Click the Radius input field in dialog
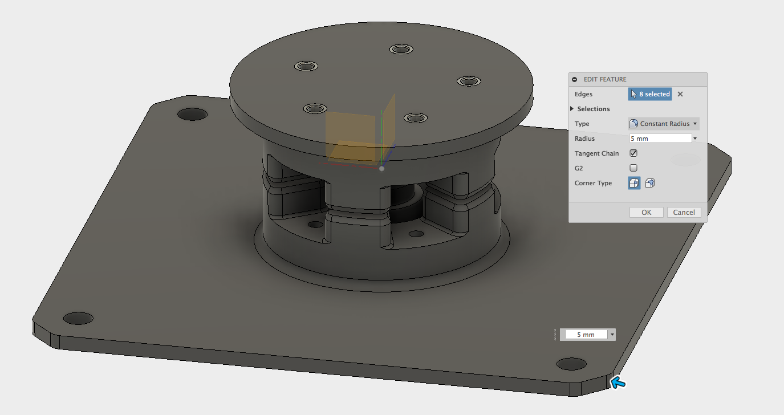This screenshot has height=415, width=784. 660,139
